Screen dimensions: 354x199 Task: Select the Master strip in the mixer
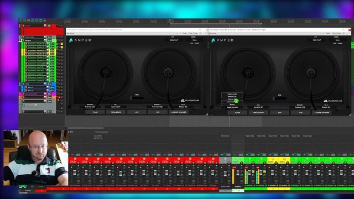click(x=28, y=191)
